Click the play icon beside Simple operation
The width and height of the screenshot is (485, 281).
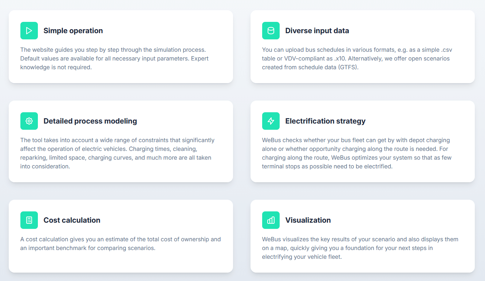[x=29, y=31]
